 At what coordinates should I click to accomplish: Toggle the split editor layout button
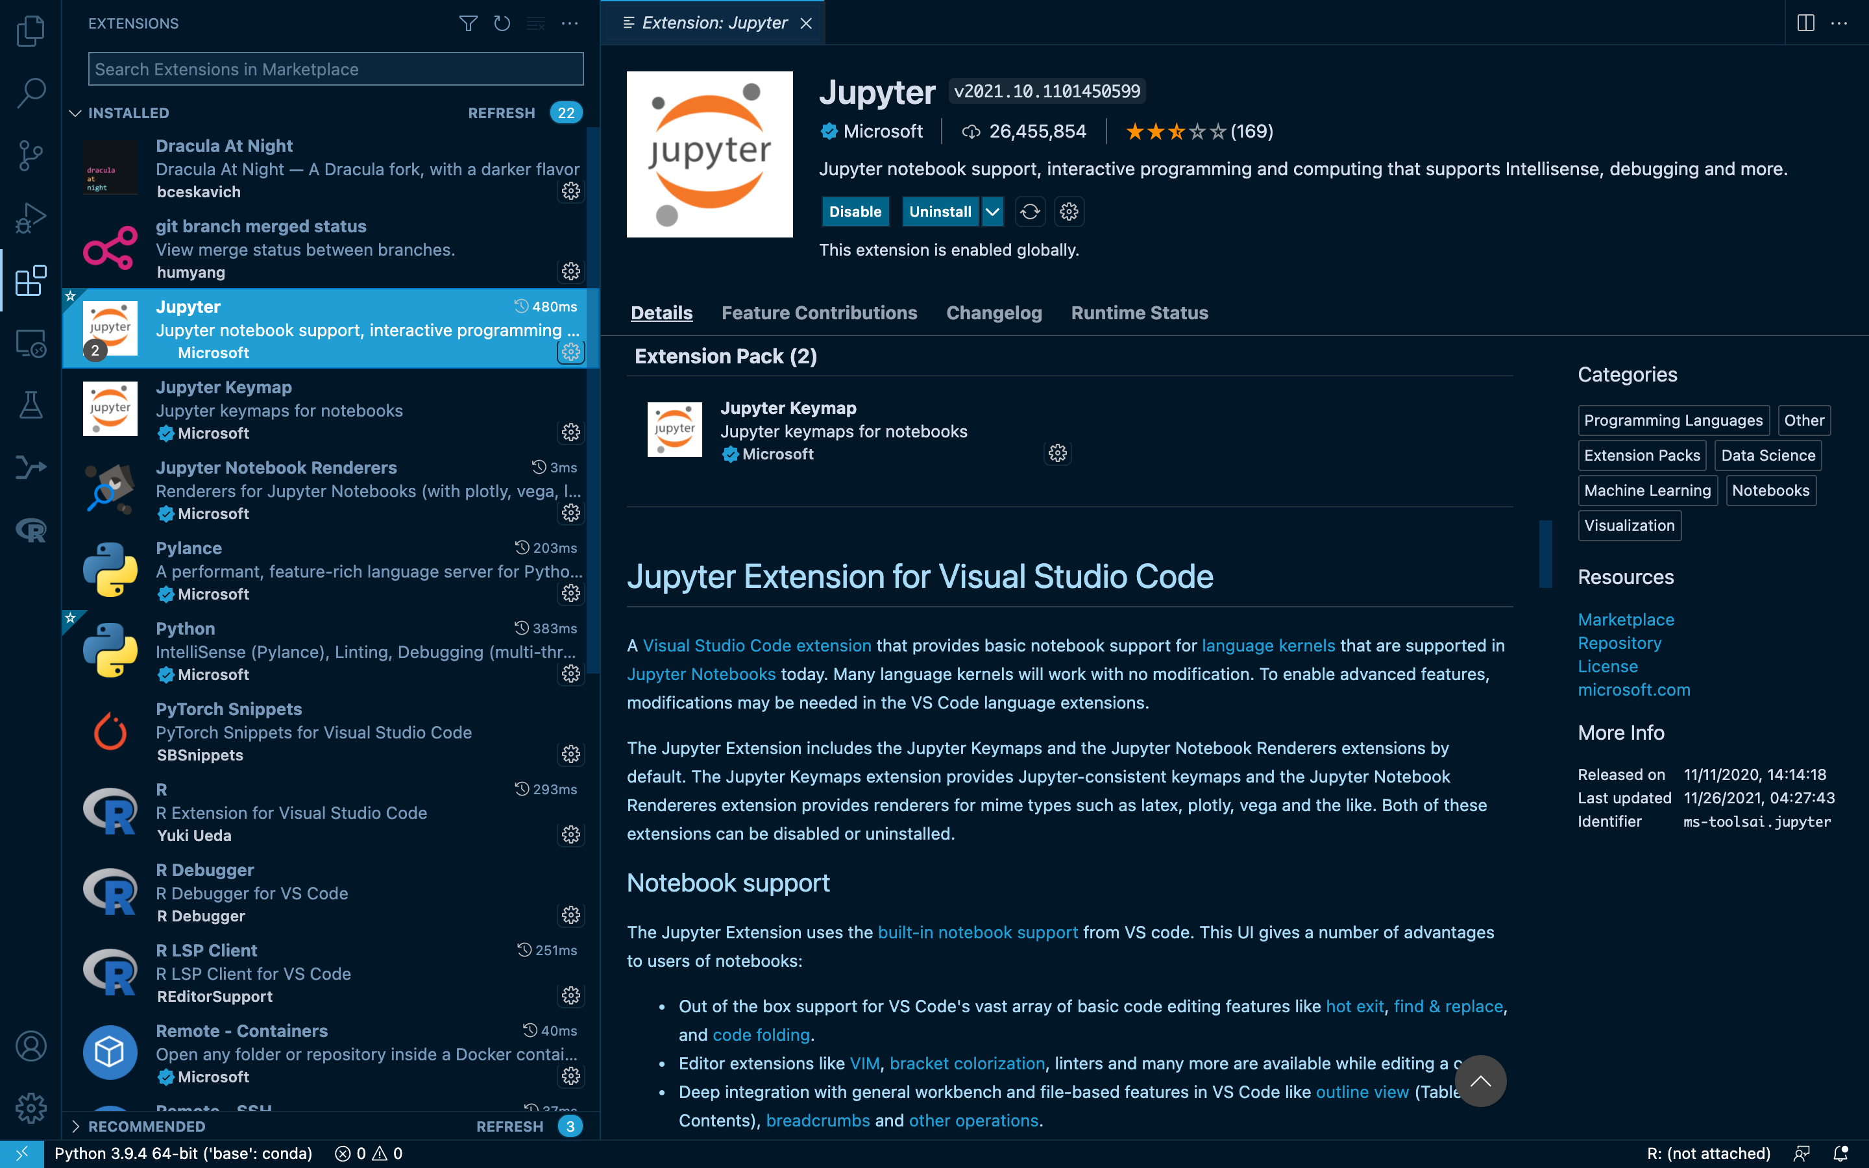[1805, 23]
